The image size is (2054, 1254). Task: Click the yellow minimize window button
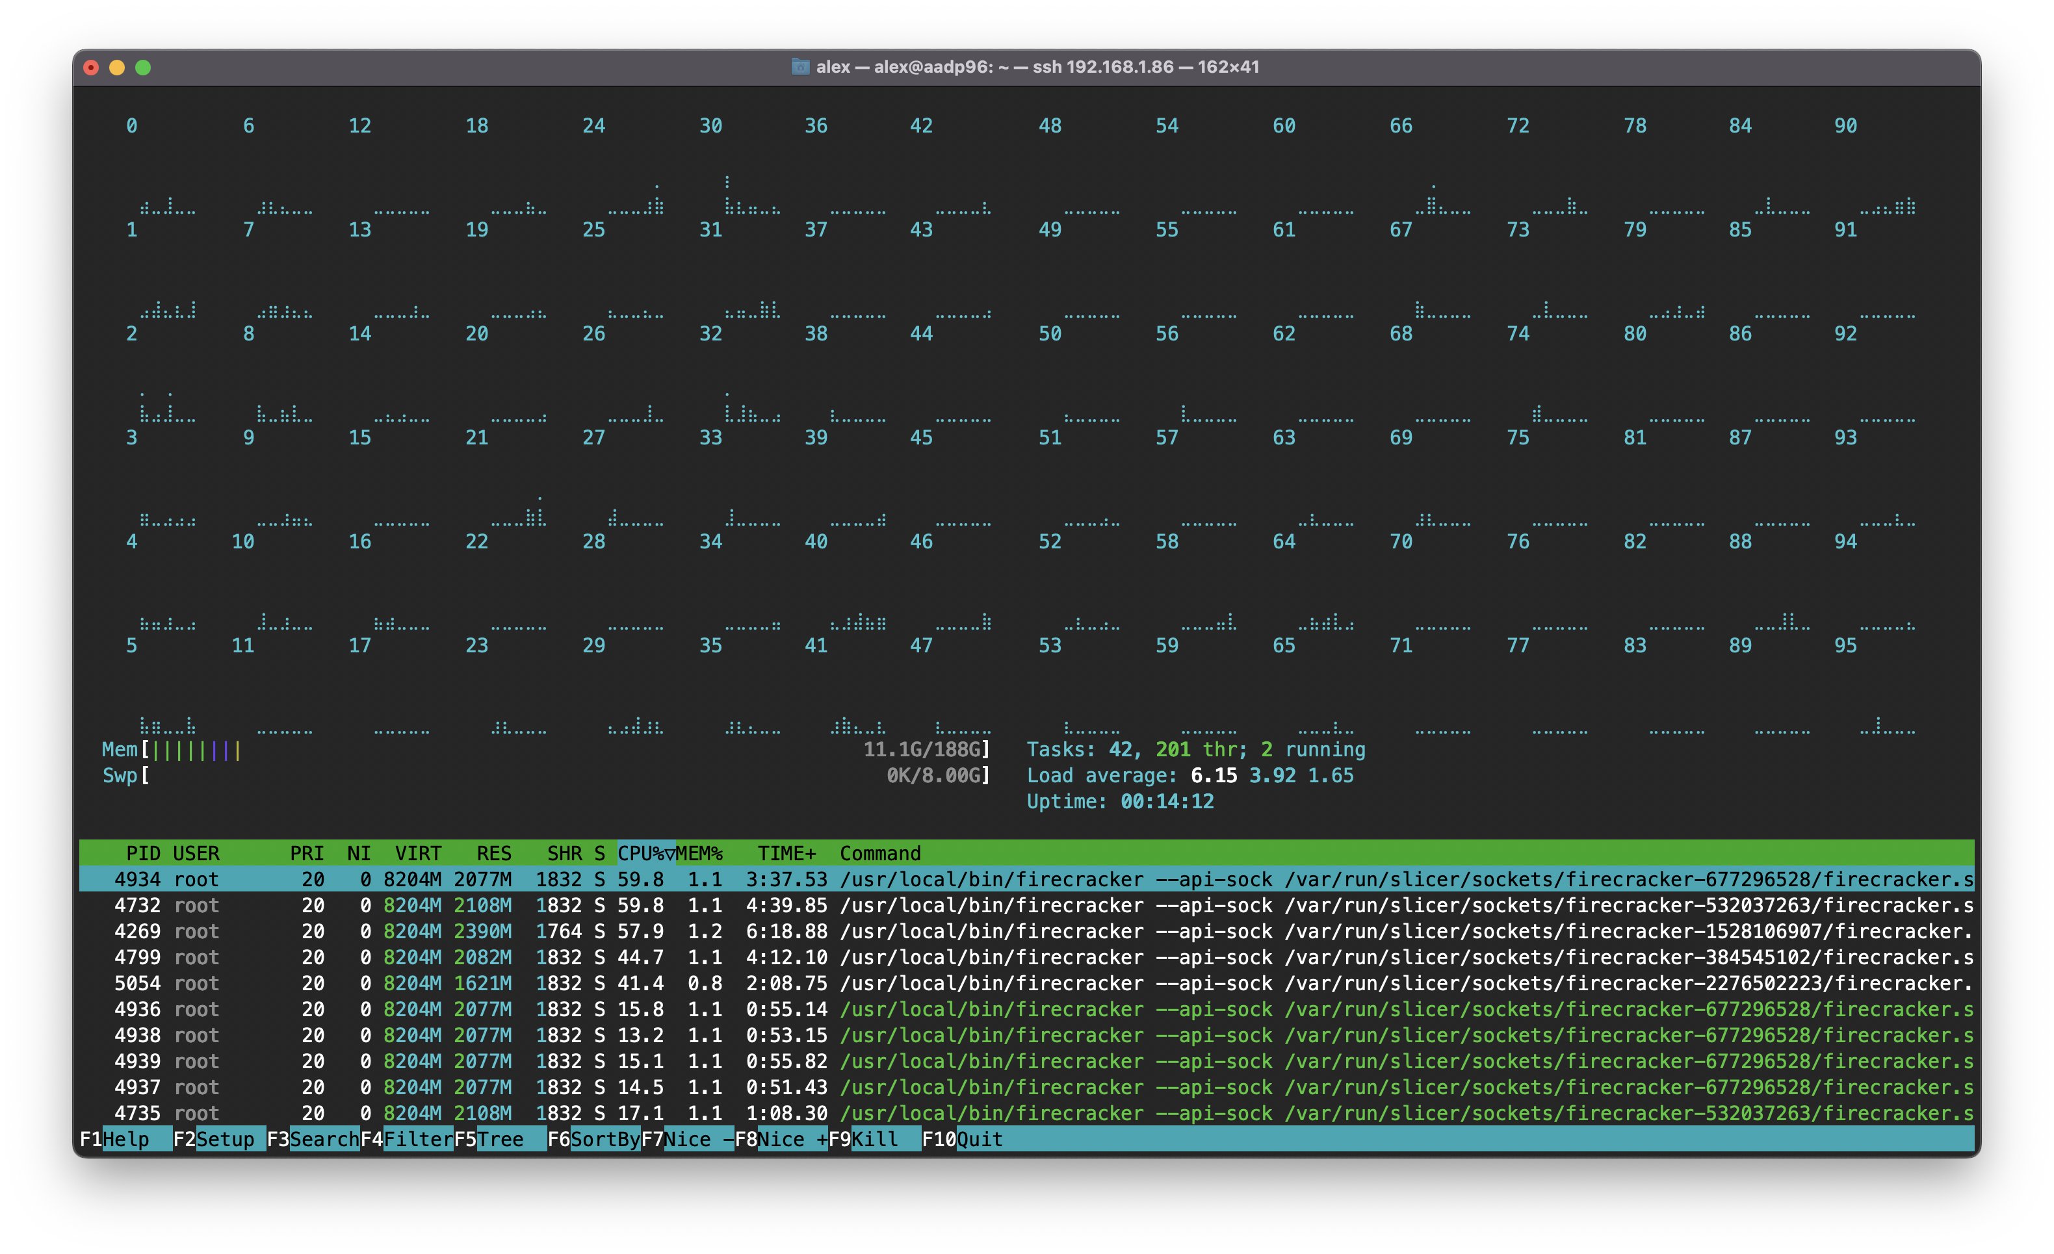point(117,68)
